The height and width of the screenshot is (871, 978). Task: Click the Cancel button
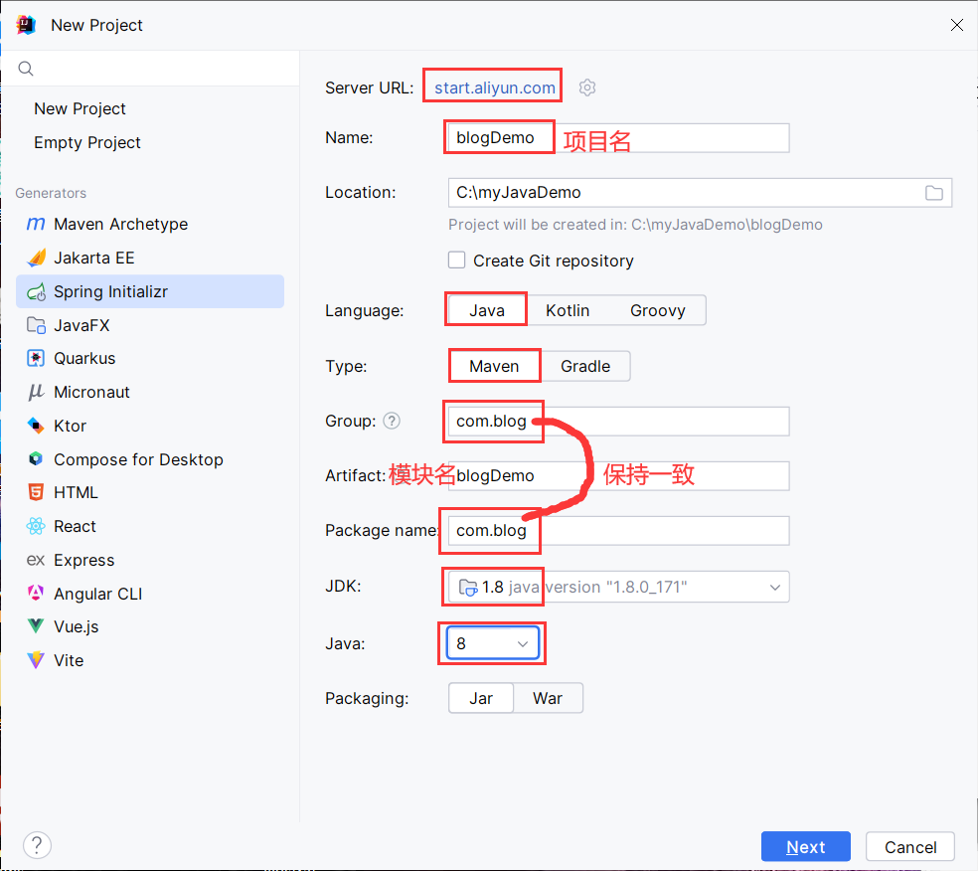pos(910,847)
